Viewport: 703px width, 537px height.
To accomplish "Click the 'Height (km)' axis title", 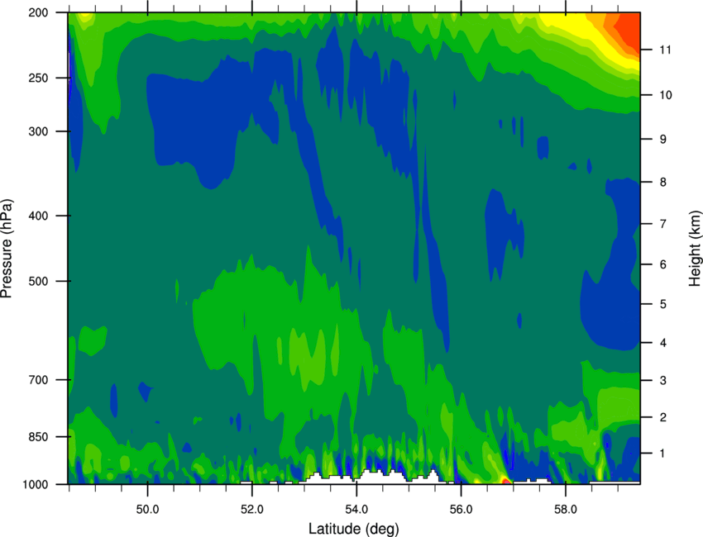I will (695, 249).
